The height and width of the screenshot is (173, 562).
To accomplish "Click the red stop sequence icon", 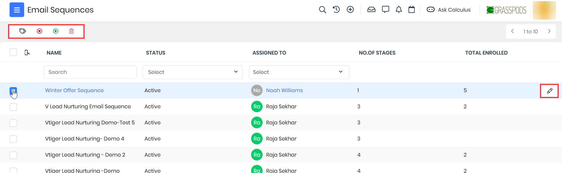I will pyautogui.click(x=39, y=31).
